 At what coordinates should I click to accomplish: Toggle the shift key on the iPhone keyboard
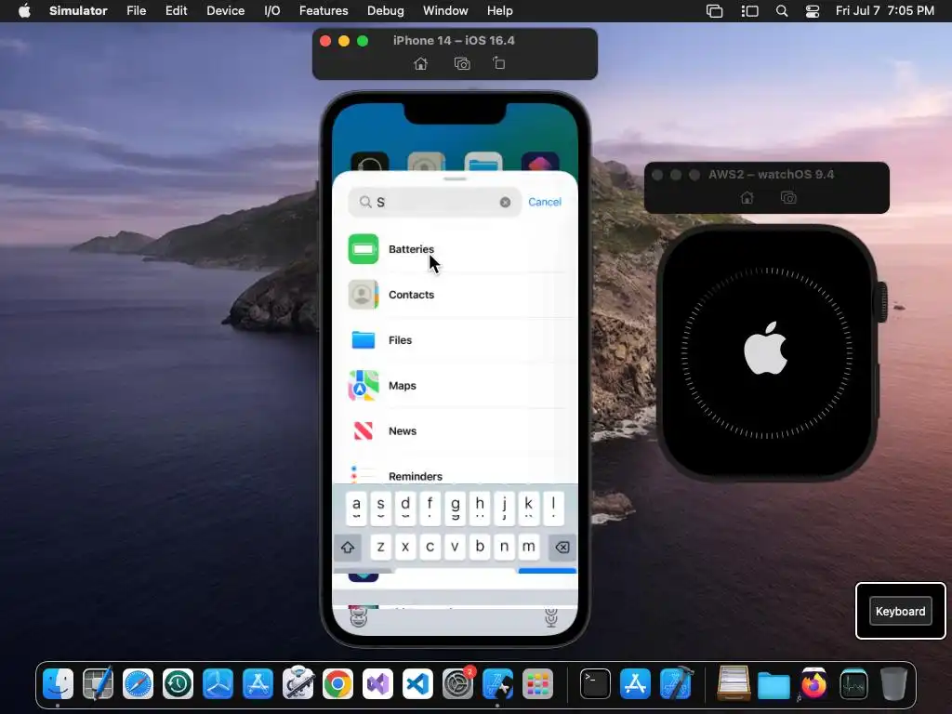pos(348,547)
